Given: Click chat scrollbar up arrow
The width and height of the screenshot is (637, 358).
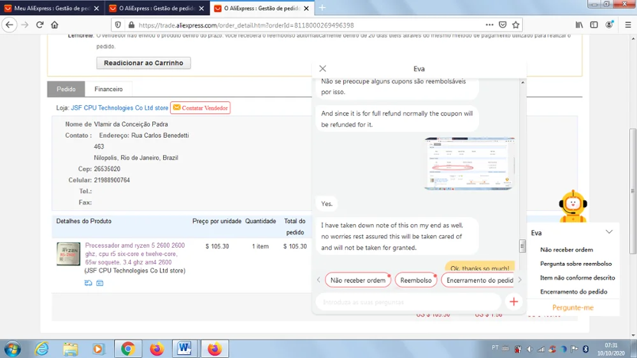Looking at the screenshot, I should 522,82.
